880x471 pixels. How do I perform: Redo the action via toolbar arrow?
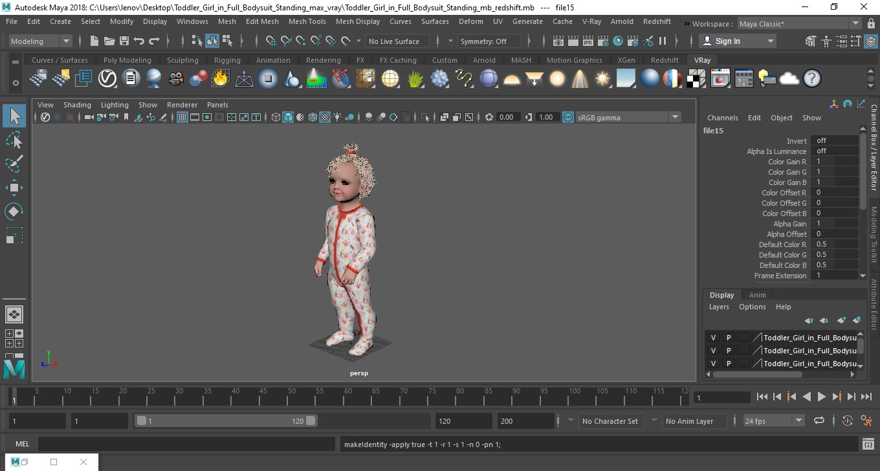click(x=154, y=41)
